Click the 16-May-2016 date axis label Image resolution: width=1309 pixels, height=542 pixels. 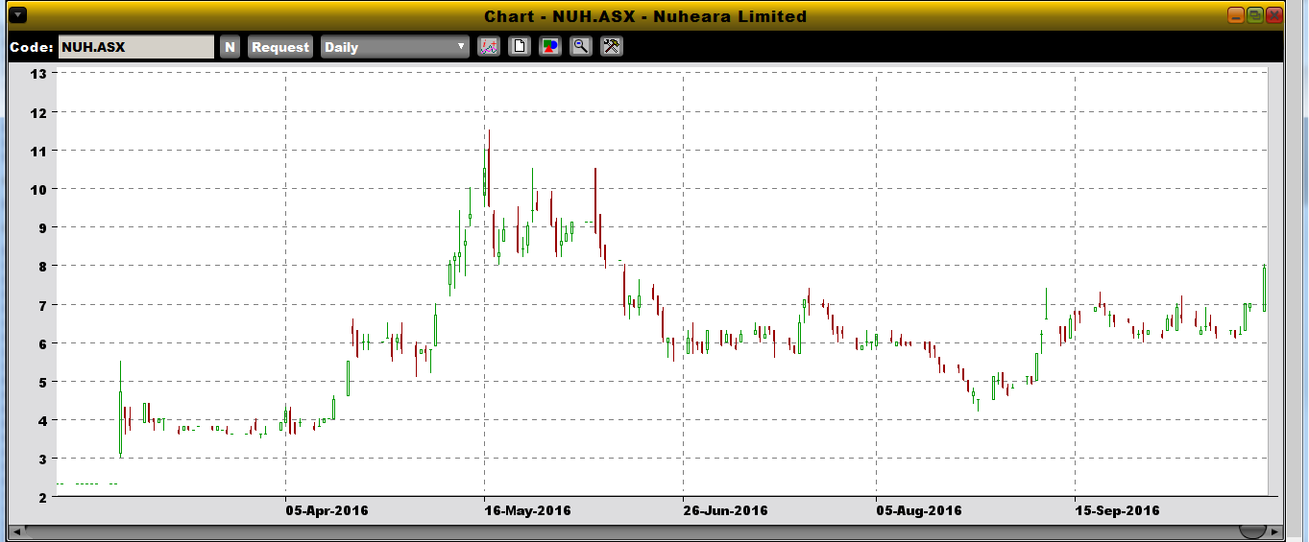(527, 510)
